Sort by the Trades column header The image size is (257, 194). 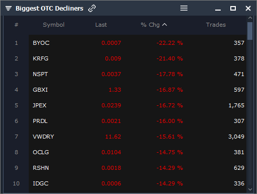pyautogui.click(x=216, y=25)
